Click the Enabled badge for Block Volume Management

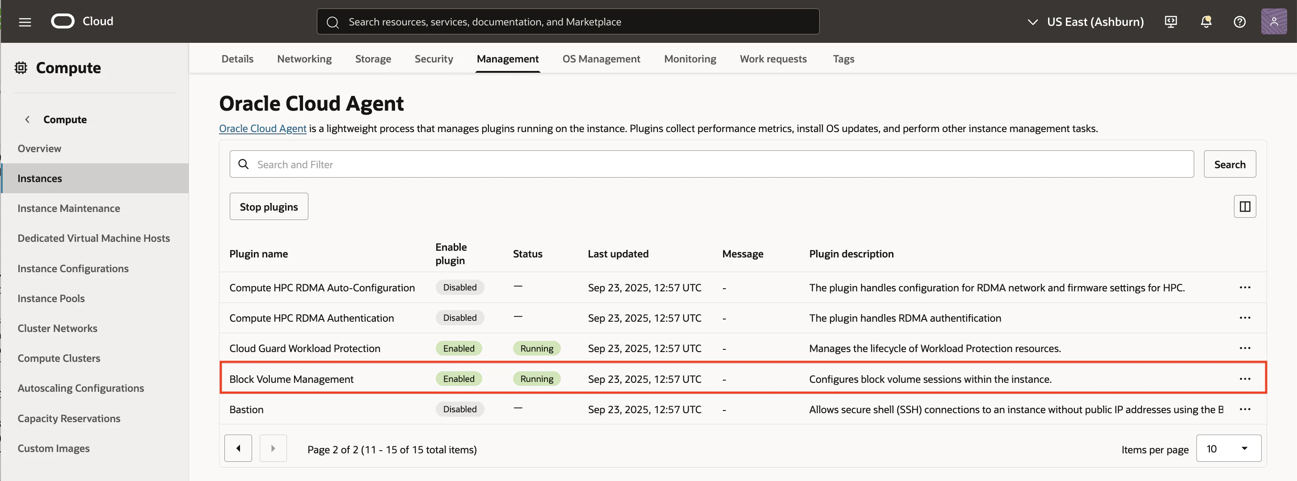pos(459,379)
